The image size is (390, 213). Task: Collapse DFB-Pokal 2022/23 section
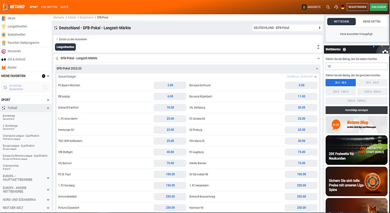pyautogui.click(x=317, y=69)
